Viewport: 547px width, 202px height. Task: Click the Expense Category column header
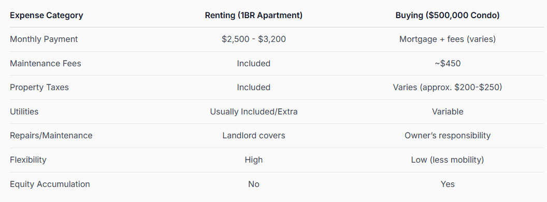coord(47,16)
